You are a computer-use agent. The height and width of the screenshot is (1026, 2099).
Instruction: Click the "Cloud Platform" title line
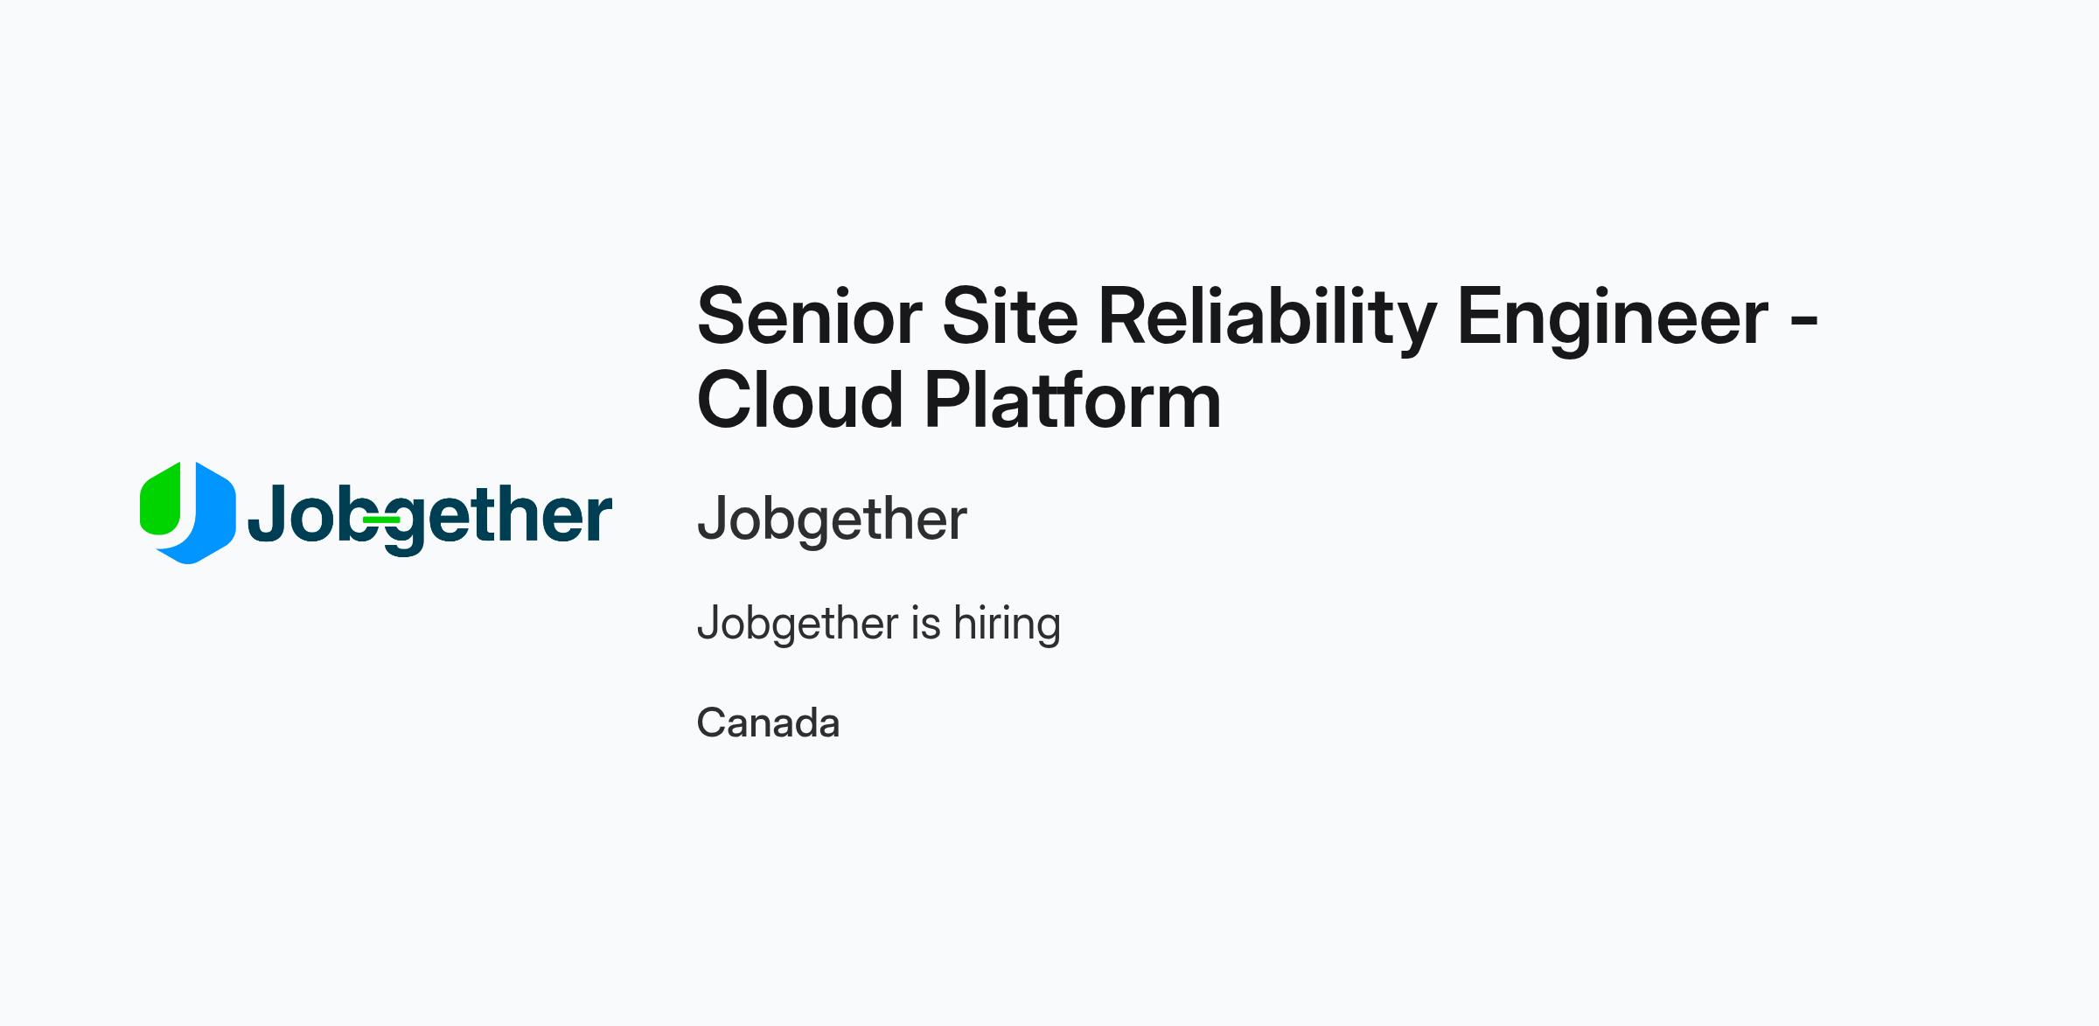(x=959, y=401)
